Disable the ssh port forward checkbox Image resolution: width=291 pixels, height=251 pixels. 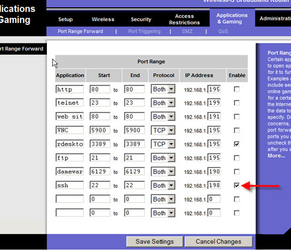pyautogui.click(x=237, y=186)
